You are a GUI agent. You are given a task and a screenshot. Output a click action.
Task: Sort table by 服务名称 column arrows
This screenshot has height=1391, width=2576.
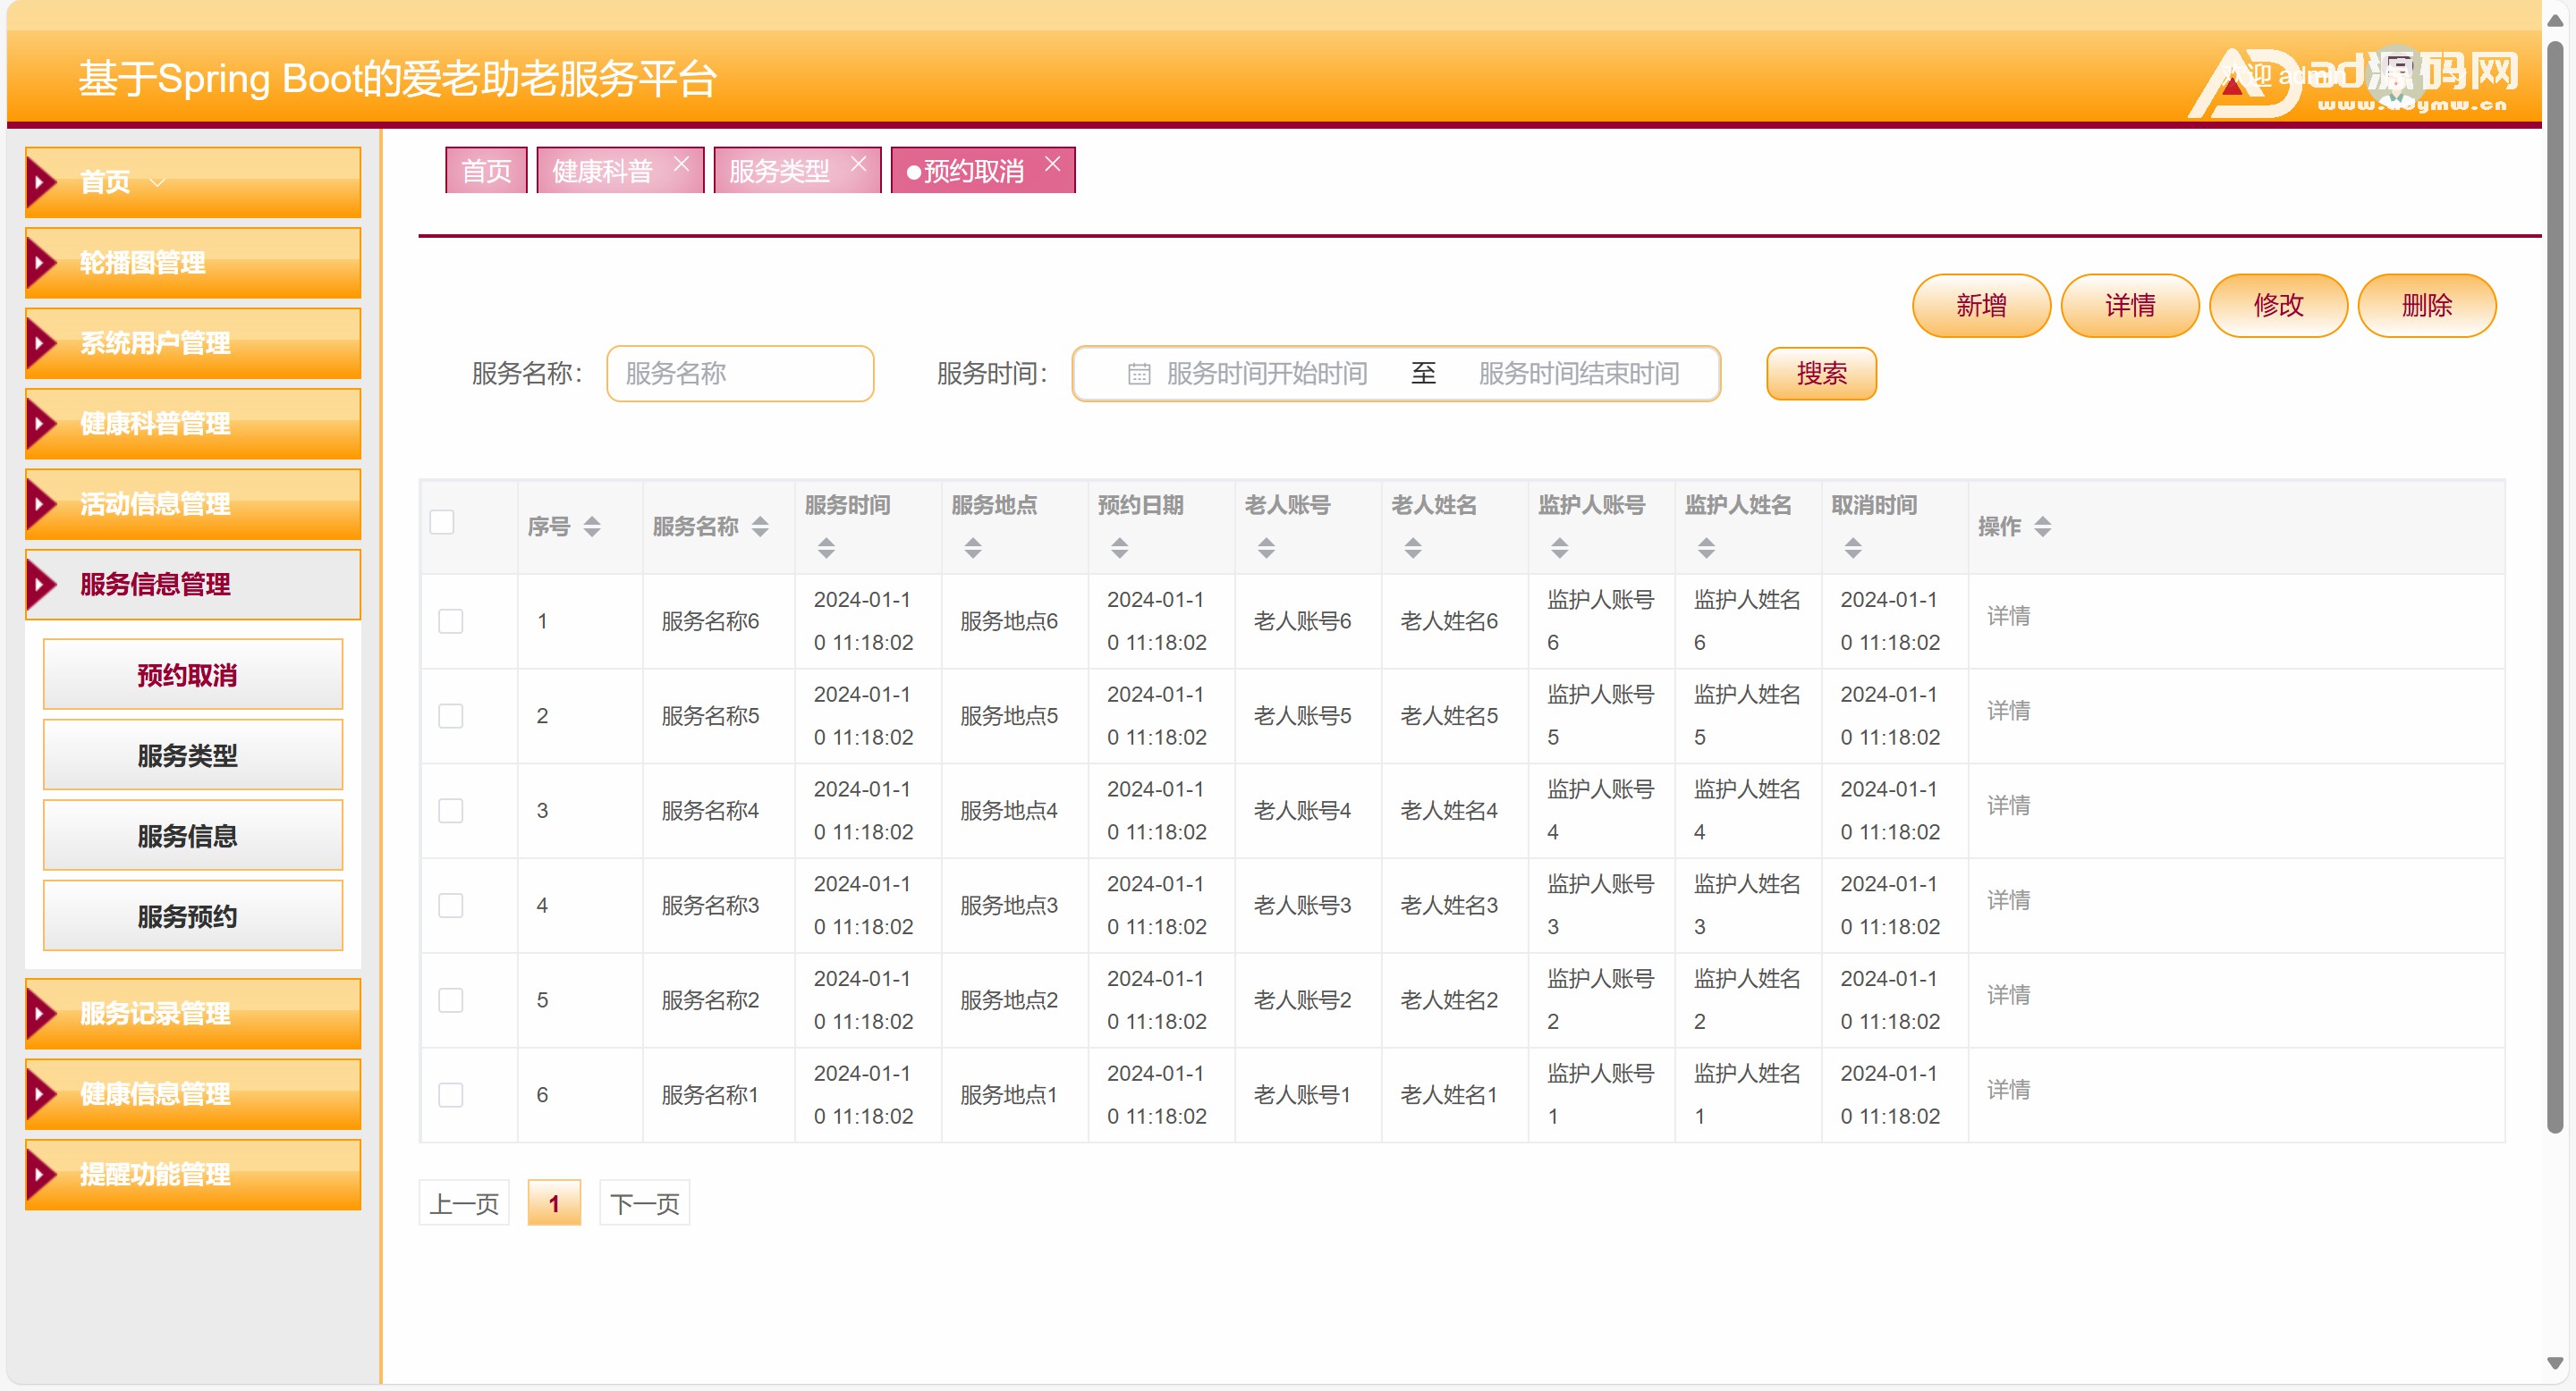[x=760, y=527]
